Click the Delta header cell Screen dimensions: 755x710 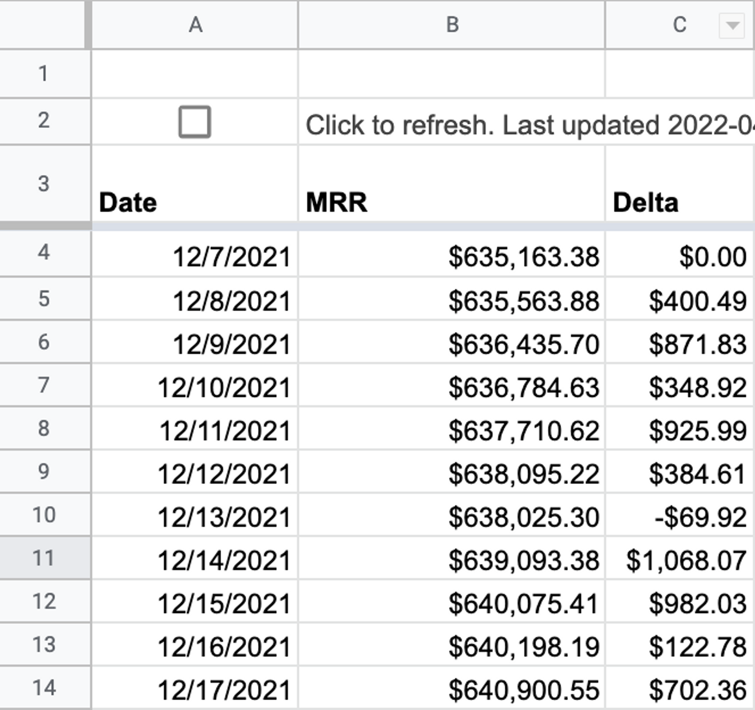[x=679, y=202]
